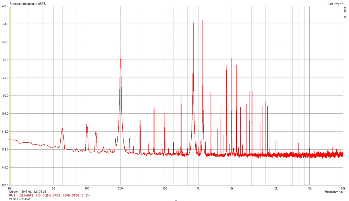
Task: Click the -118.0 y-axis label
Action: pos(4,132)
